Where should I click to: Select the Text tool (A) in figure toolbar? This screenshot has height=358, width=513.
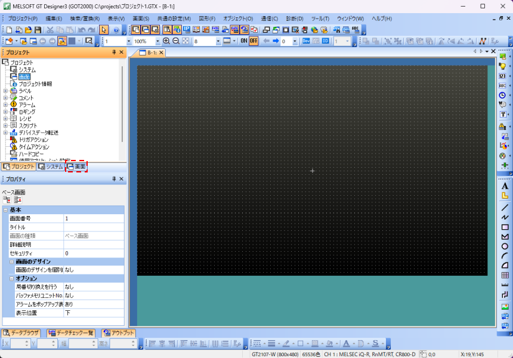point(504,186)
